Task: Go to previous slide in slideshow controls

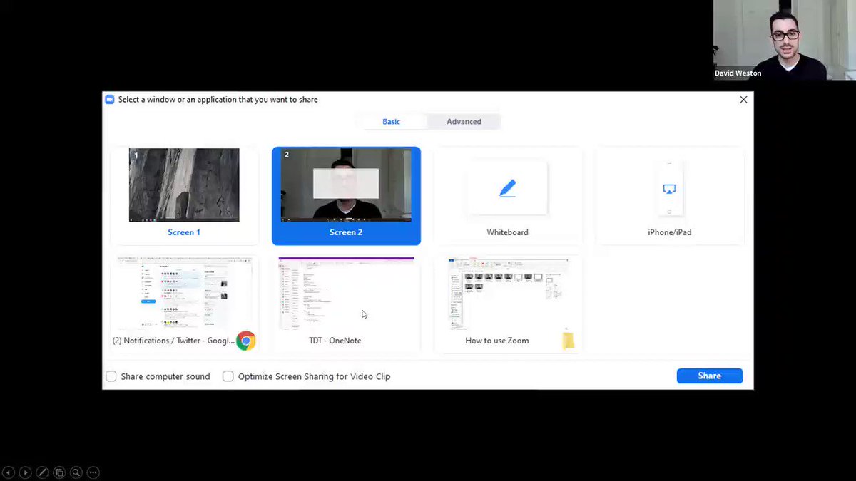Action: pos(9,472)
